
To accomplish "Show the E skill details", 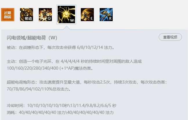I will click(x=87, y=14).
